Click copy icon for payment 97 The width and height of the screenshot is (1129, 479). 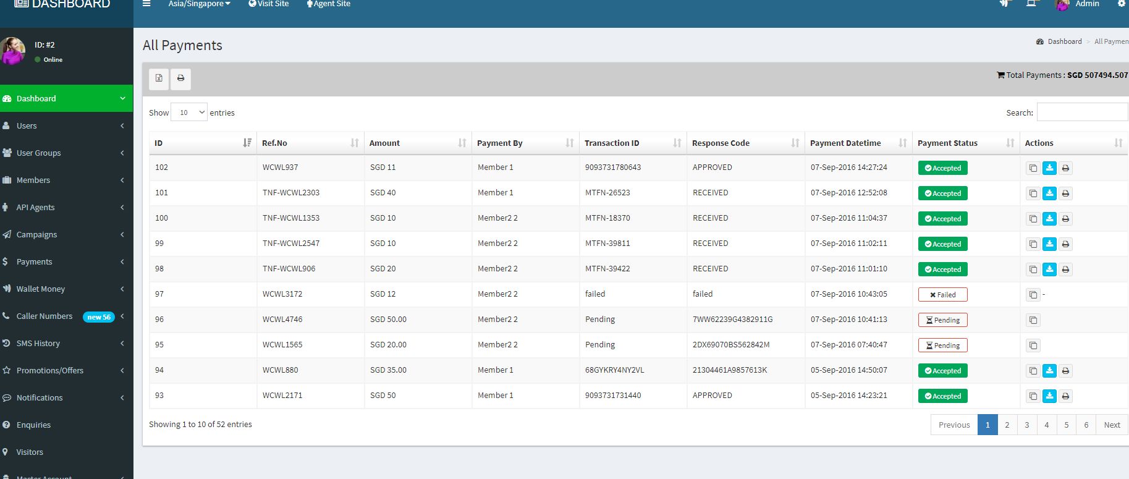(x=1033, y=295)
